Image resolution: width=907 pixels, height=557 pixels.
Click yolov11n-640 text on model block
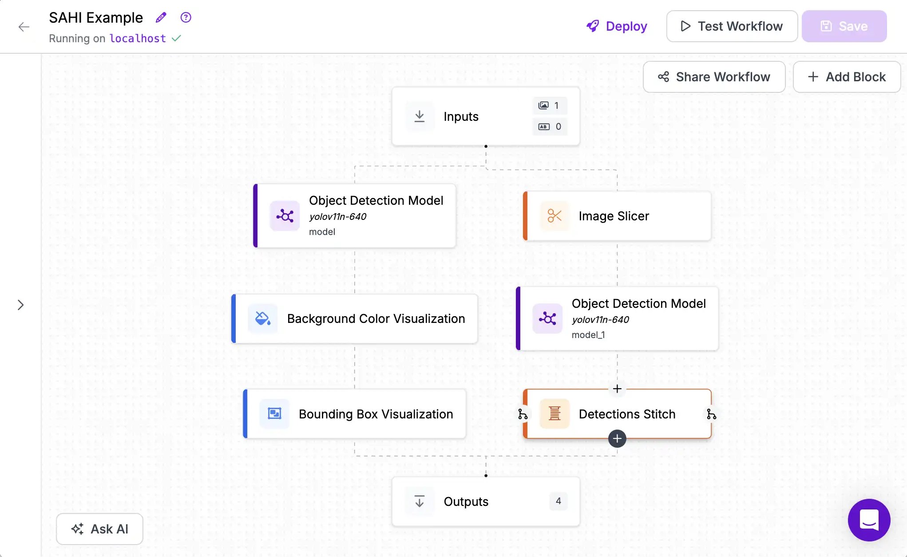(x=337, y=217)
